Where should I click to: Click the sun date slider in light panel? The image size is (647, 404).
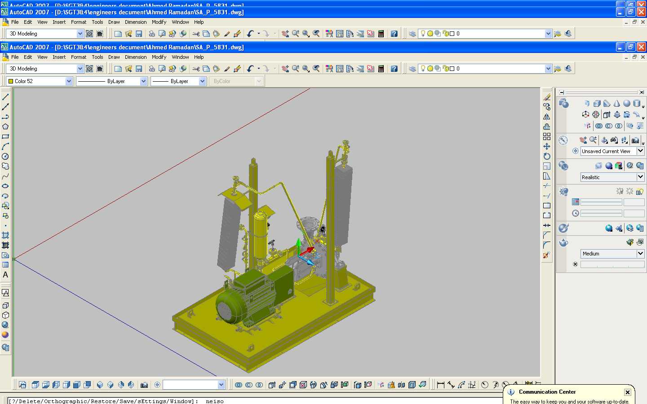coord(601,202)
